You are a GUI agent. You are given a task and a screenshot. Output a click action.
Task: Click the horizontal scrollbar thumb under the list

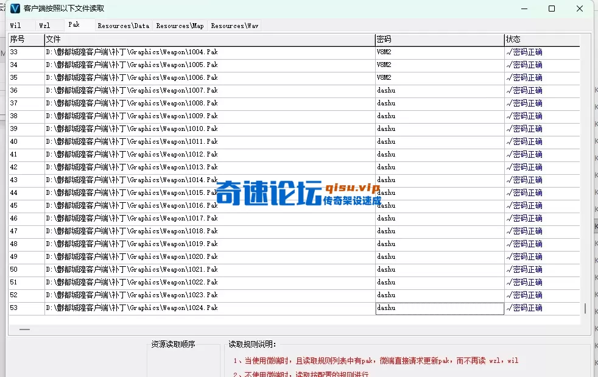tap(24, 329)
